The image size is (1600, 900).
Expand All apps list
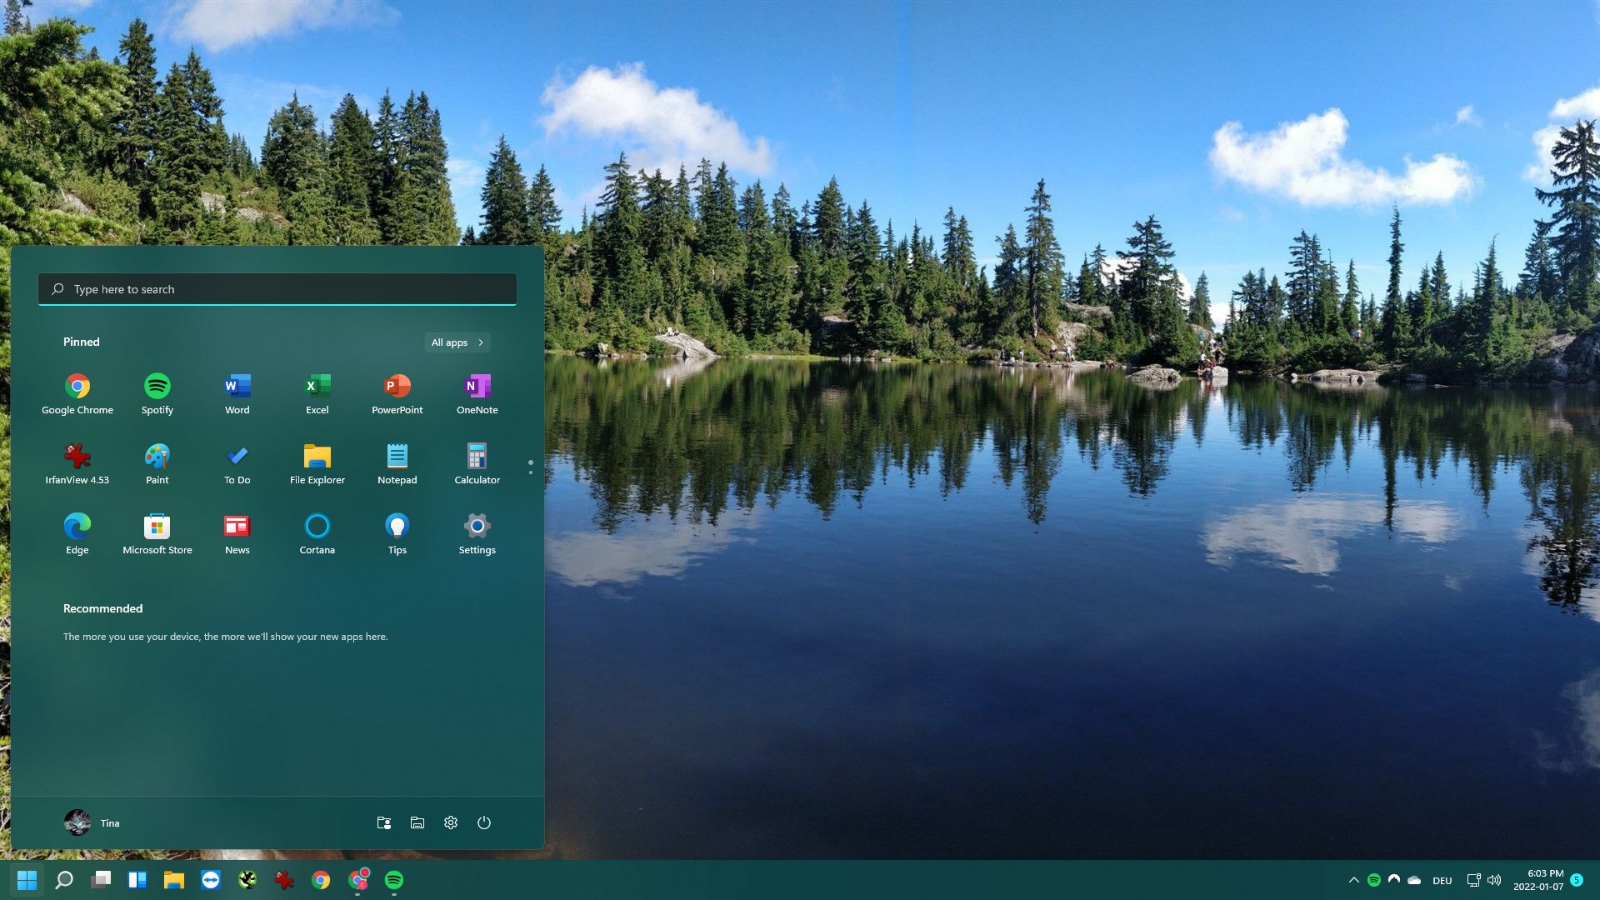[457, 342]
